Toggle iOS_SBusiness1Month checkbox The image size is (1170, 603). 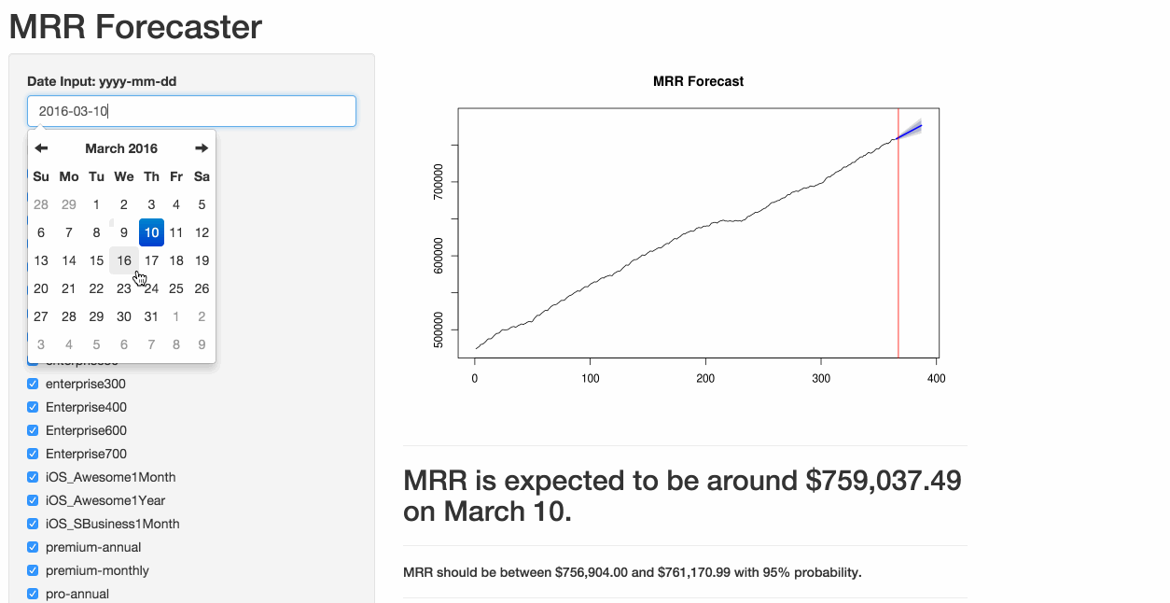point(33,524)
